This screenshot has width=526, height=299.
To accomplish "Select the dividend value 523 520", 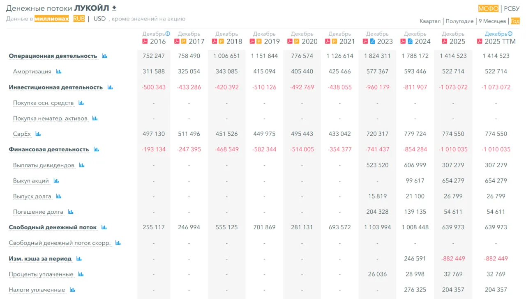I will 378,165.
